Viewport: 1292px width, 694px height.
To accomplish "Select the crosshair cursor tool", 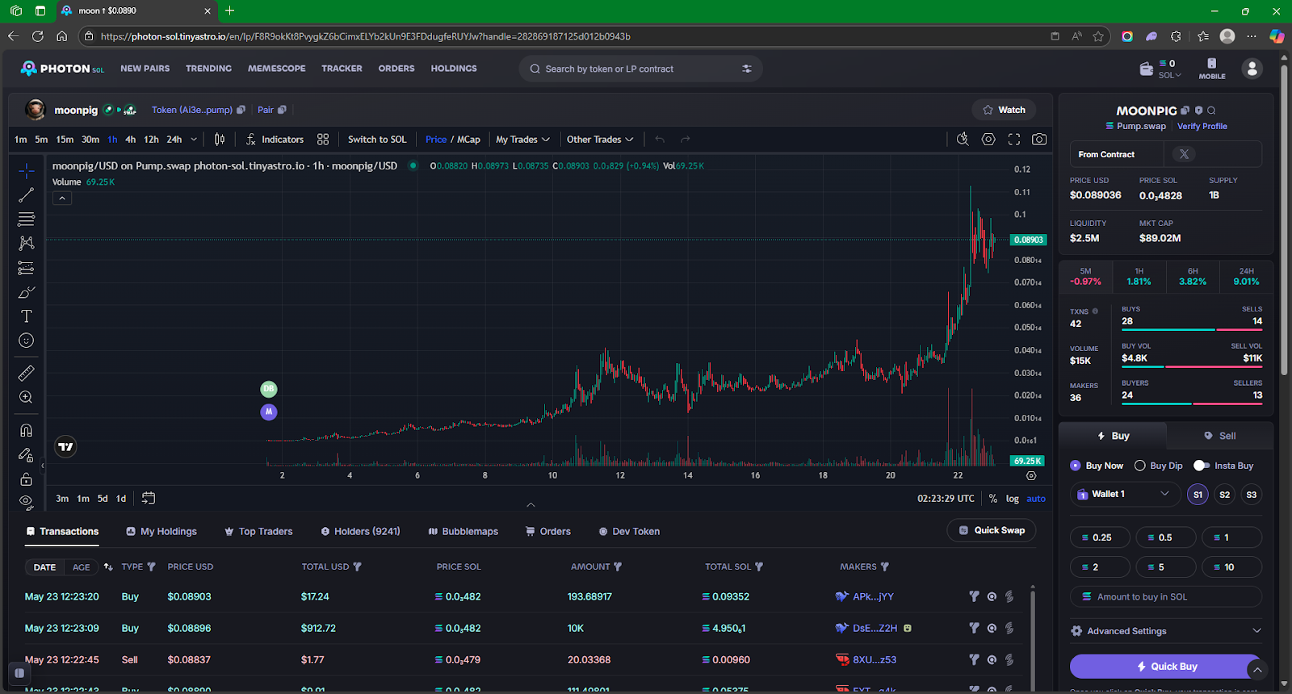I will [x=26, y=171].
